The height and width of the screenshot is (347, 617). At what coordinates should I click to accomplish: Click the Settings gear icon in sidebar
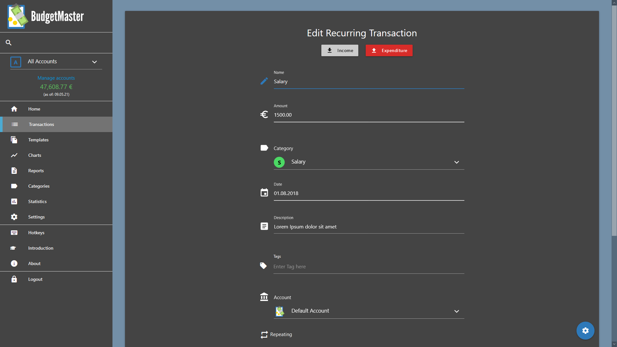click(x=14, y=217)
